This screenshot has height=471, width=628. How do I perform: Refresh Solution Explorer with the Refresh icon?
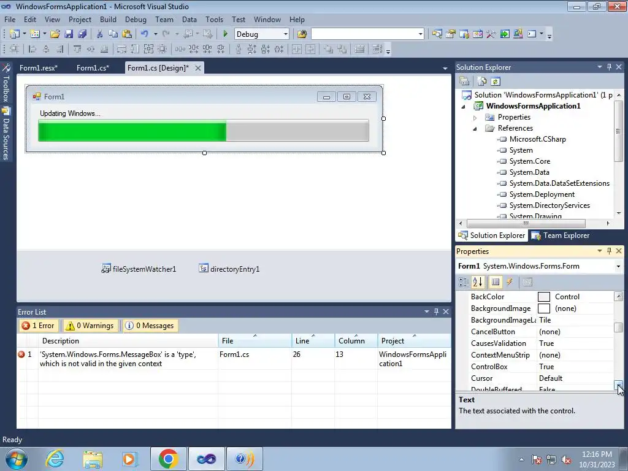pos(496,82)
